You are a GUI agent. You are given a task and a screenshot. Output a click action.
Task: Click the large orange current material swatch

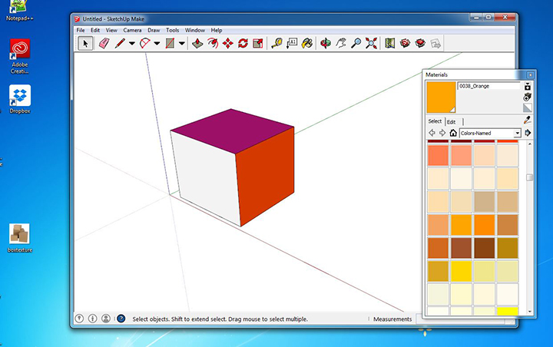441,97
